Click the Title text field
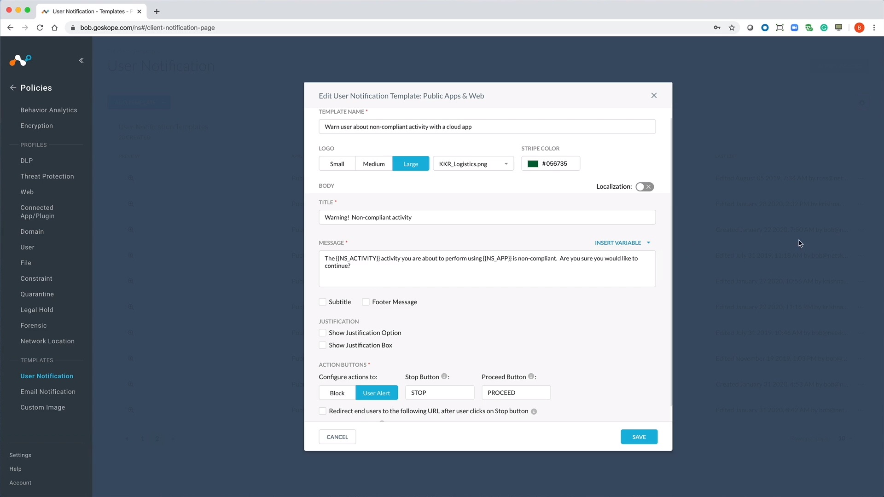884x497 pixels. pyautogui.click(x=487, y=217)
